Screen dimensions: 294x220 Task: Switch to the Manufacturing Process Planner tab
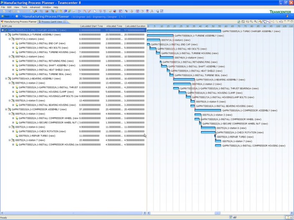(x=19, y=22)
